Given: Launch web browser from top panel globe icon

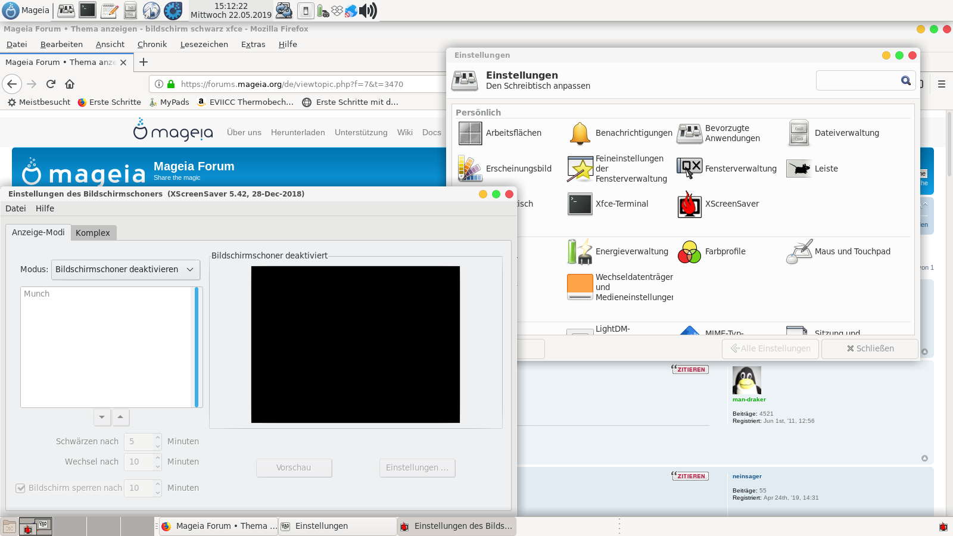Looking at the screenshot, I should (x=151, y=10).
